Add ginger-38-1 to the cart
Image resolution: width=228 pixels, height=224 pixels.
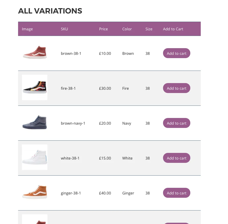click(x=177, y=193)
